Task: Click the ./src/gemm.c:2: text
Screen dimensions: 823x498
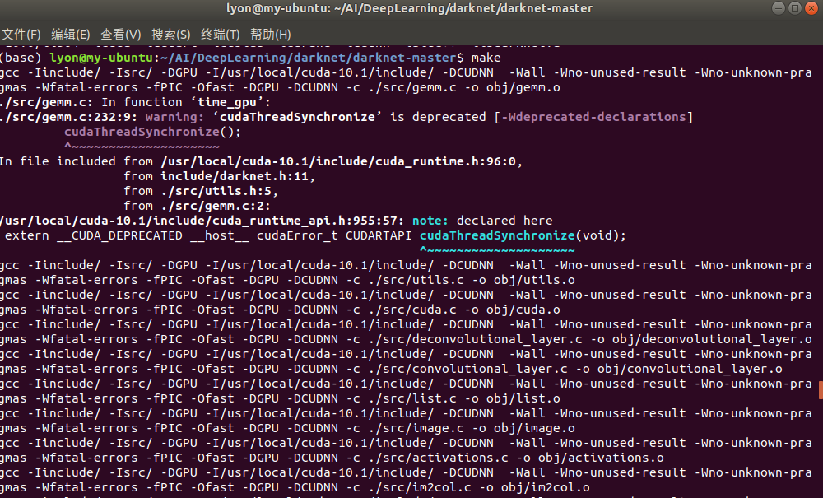Action: pyautogui.click(x=216, y=206)
